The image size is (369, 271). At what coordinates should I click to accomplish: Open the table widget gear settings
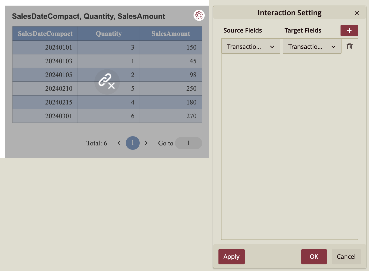[x=199, y=16]
